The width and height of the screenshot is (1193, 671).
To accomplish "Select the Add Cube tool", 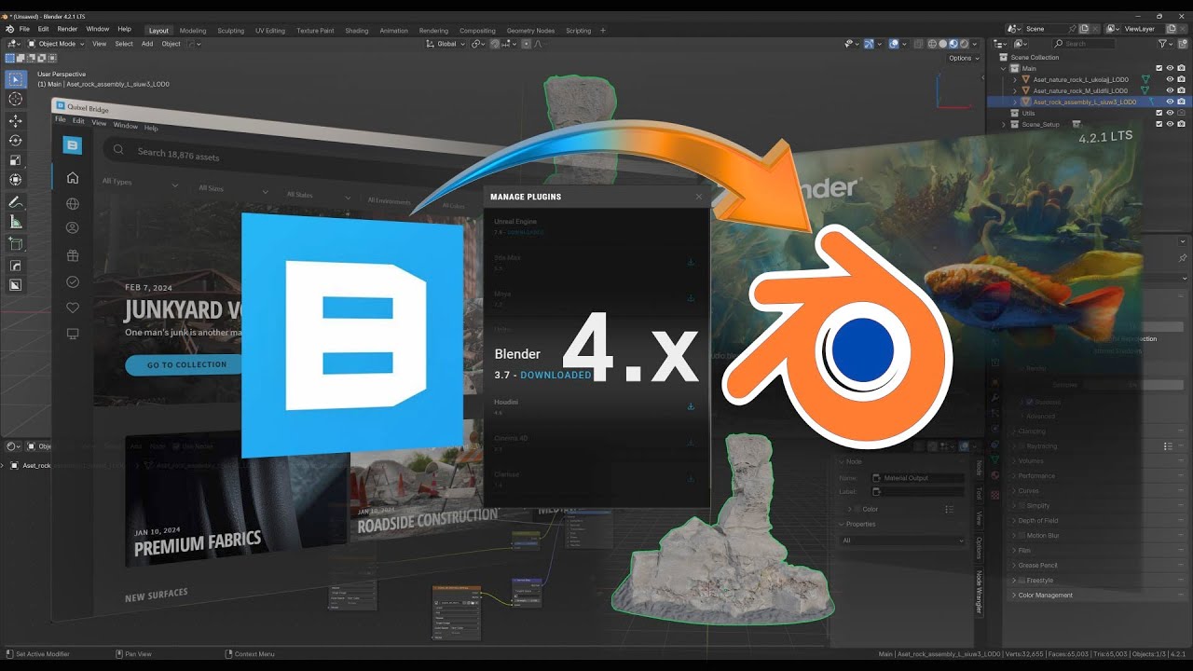I will [x=16, y=244].
